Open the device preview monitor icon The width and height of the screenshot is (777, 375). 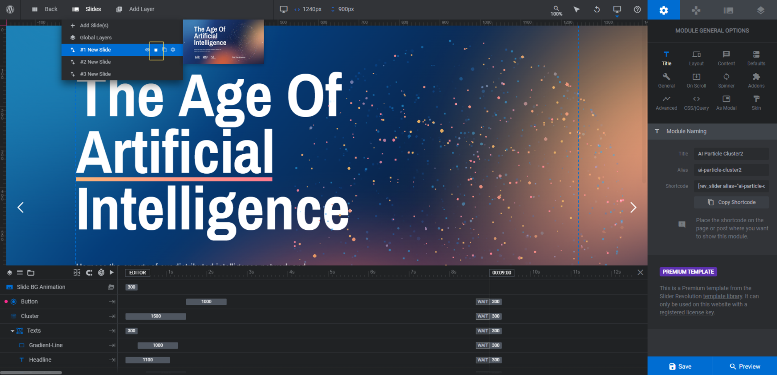pyautogui.click(x=617, y=10)
